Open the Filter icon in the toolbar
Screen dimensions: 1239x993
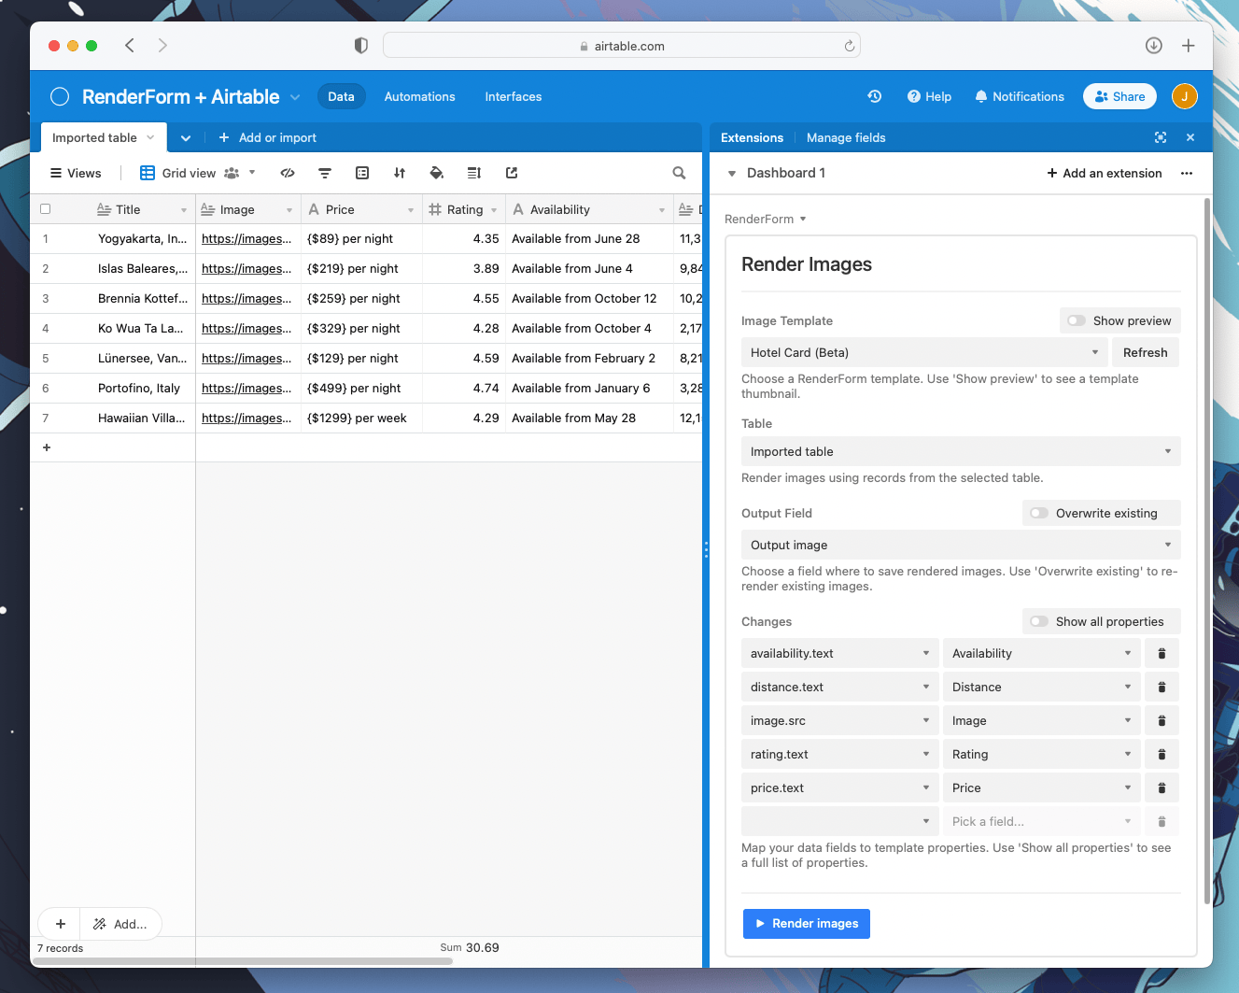coord(324,173)
